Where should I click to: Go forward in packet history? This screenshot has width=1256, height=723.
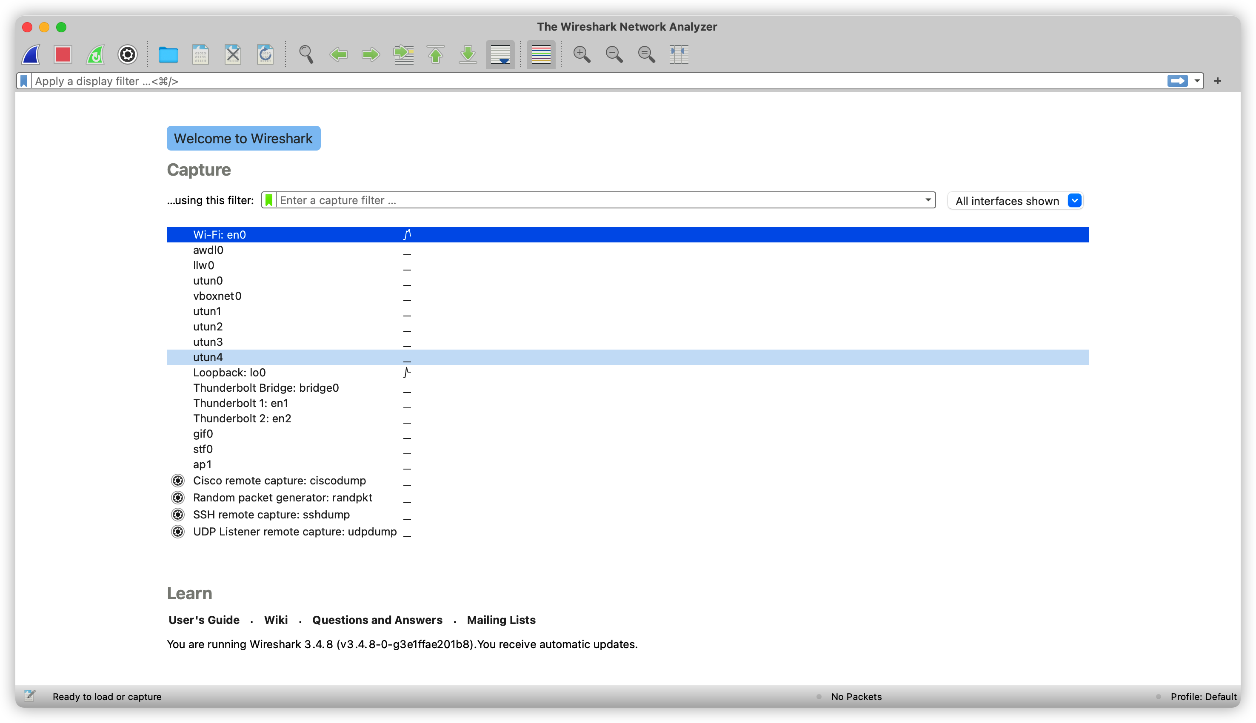tap(371, 54)
